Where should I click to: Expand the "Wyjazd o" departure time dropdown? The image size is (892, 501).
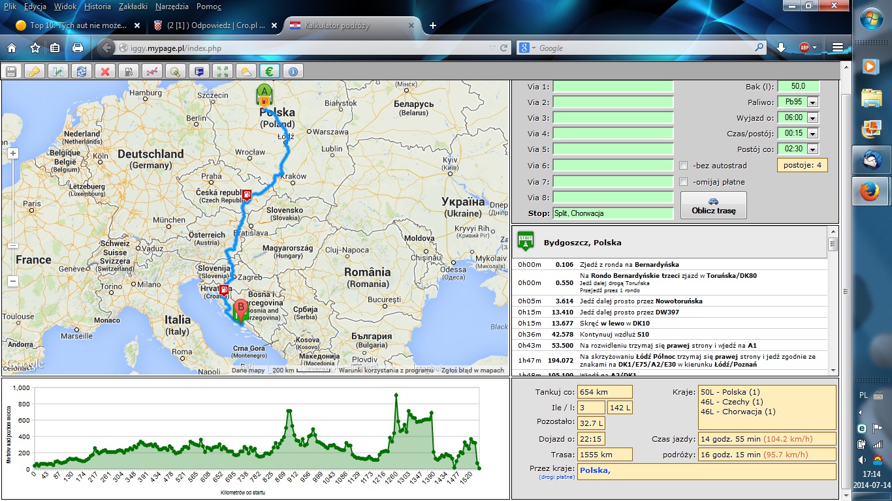pos(812,118)
